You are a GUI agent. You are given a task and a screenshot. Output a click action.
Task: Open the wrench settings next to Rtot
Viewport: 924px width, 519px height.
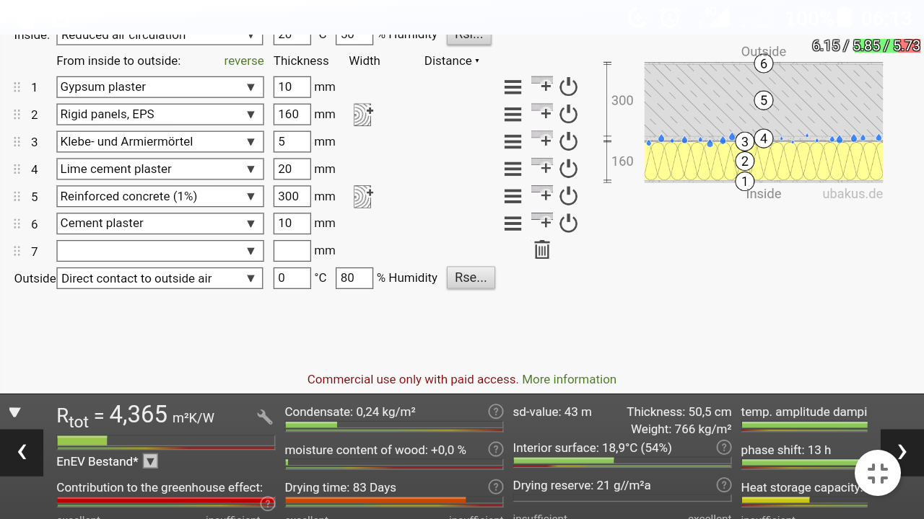[264, 417]
